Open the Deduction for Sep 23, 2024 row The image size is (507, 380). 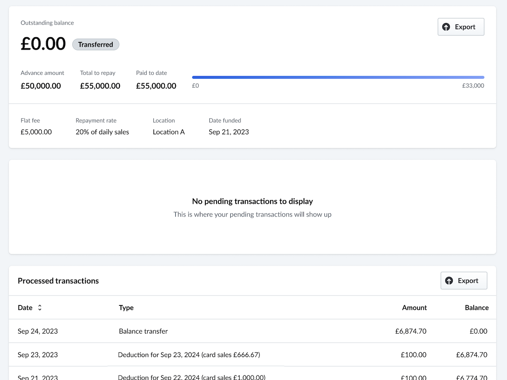[x=189, y=355]
